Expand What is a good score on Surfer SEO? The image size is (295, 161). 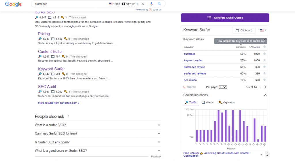click(x=98, y=151)
